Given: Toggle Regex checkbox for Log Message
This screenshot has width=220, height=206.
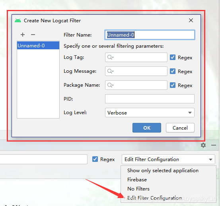Looking at the screenshot, I should pos(173,71).
